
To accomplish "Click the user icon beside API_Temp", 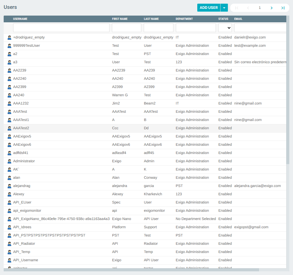I will pyautogui.click(x=9, y=252).
